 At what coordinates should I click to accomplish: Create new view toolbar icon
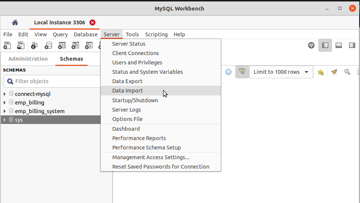(x=75, y=46)
